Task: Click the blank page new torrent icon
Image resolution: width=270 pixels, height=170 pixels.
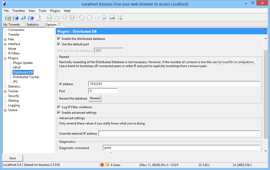Action: (x=38, y=18)
